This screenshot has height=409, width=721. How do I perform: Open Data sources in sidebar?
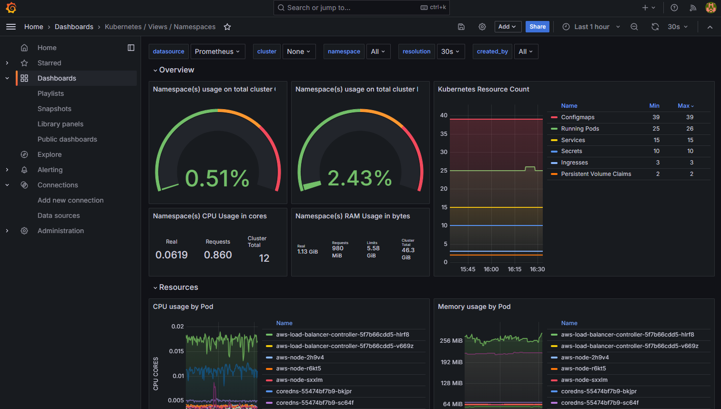[59, 215]
